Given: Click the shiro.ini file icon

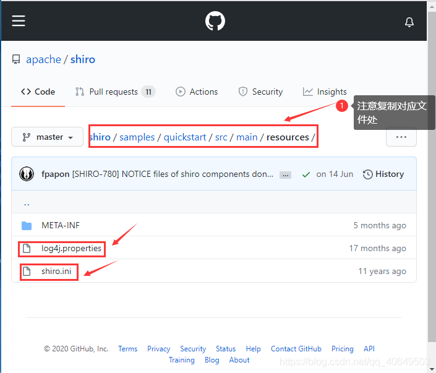Looking at the screenshot, I should pyautogui.click(x=27, y=271).
